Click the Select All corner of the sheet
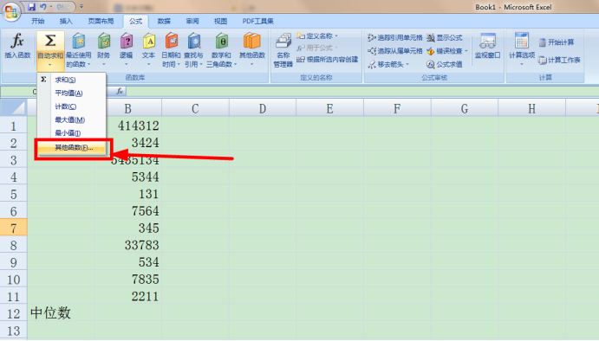Viewport: 599px width, 341px height. pos(14,108)
